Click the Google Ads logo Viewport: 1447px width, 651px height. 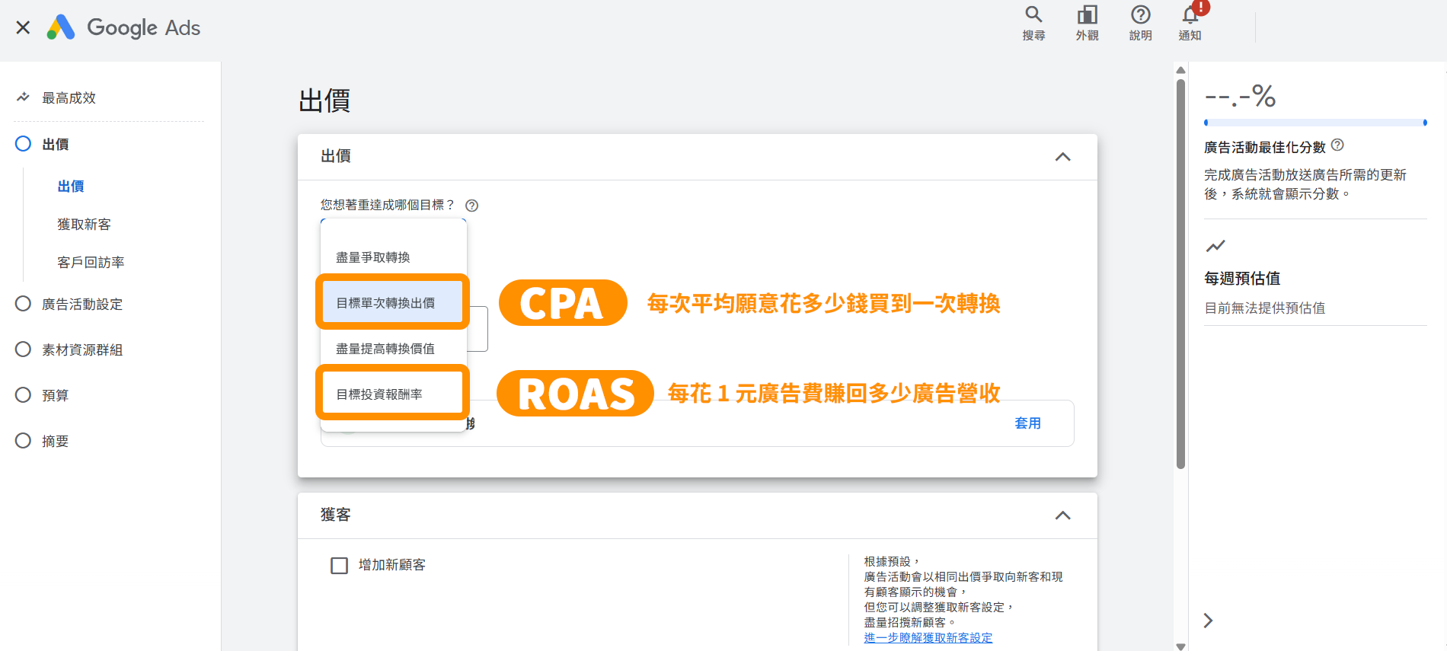tap(123, 27)
